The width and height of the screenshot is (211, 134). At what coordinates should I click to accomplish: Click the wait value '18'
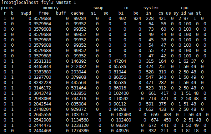click(x=196, y=131)
